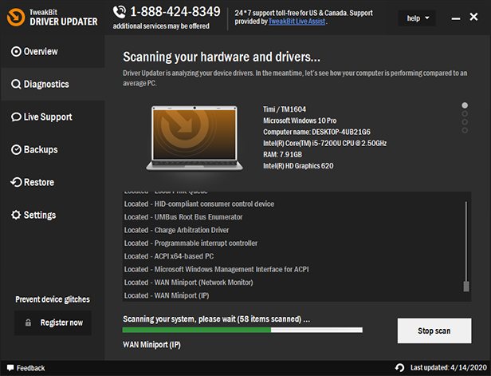Click the scan progress bar
491x376 pixels.
(x=242, y=330)
